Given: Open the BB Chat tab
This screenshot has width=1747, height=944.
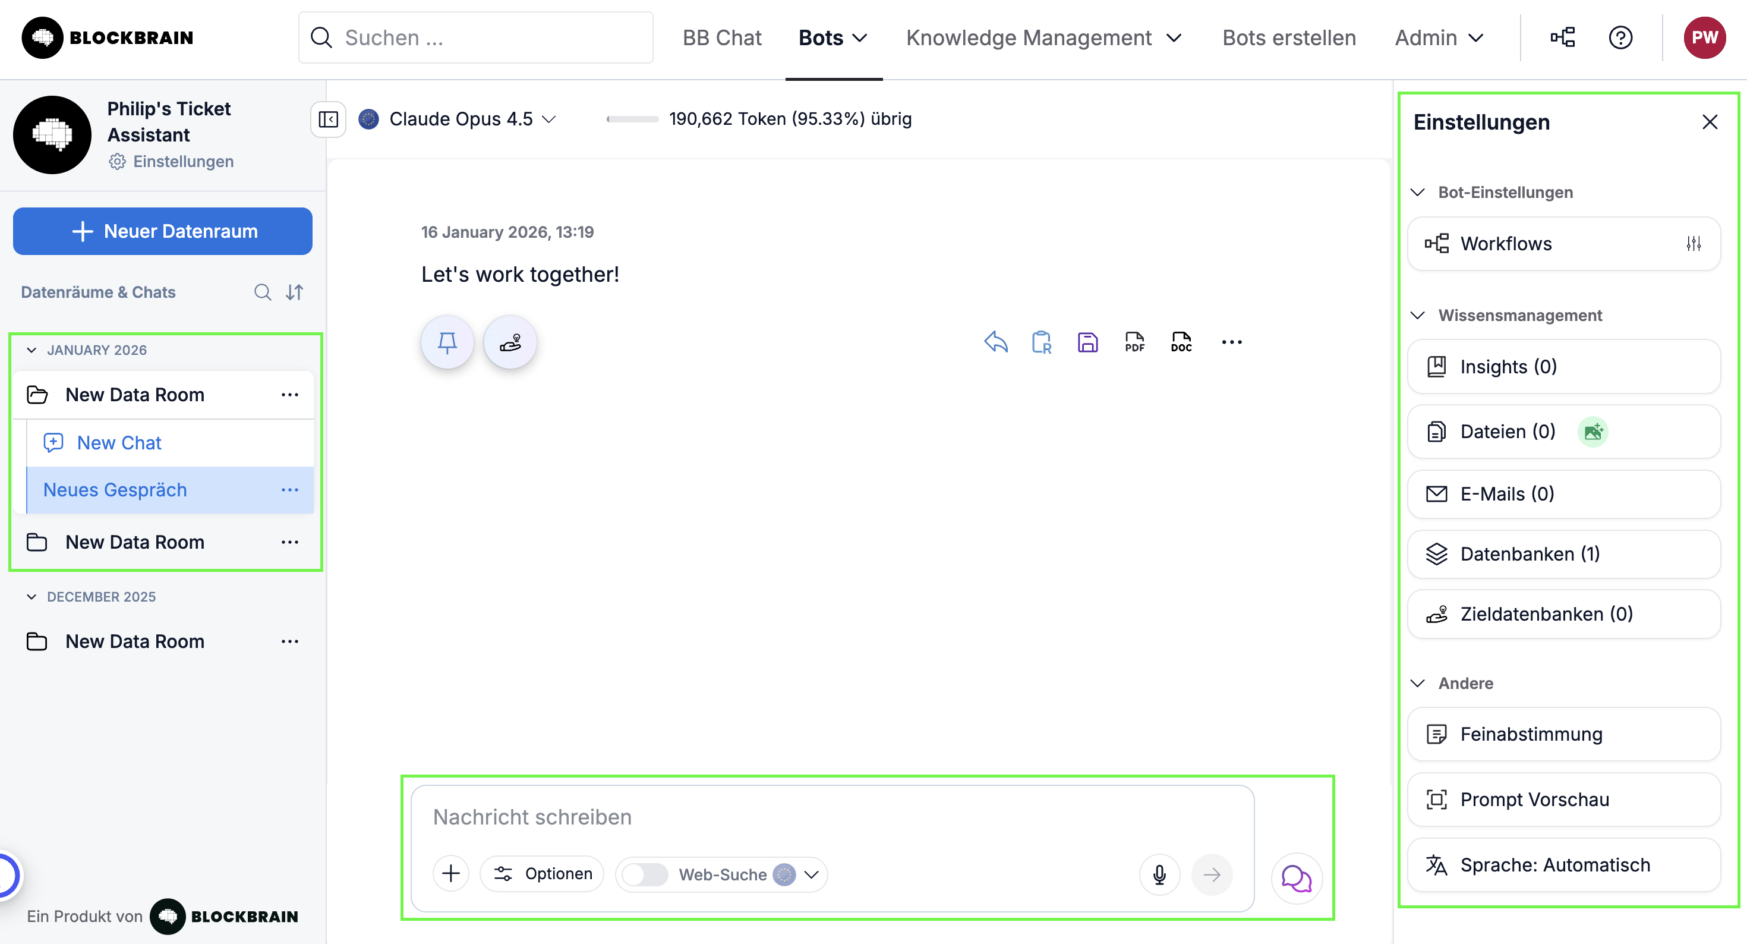Looking at the screenshot, I should (x=721, y=37).
